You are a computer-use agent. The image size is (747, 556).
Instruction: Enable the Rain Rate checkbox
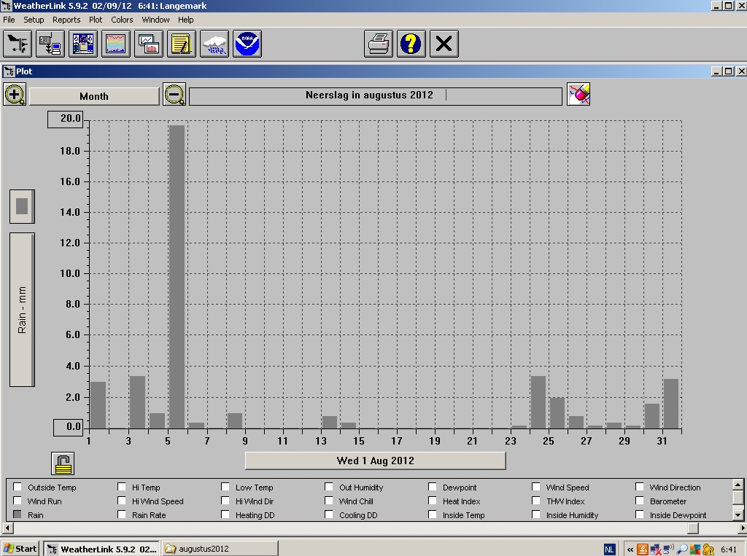122,514
